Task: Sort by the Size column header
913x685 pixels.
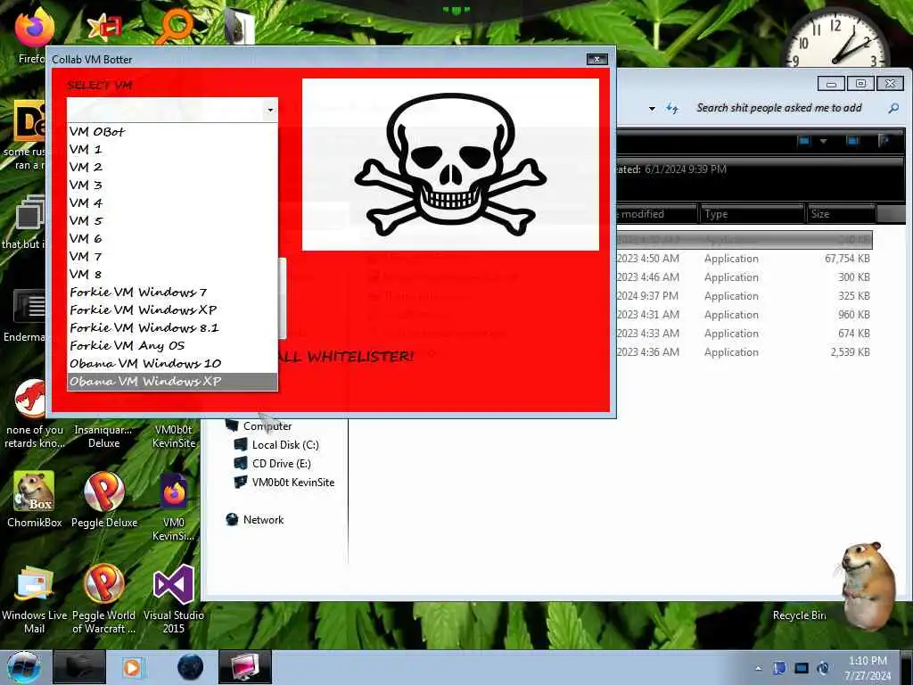Action: click(x=840, y=214)
